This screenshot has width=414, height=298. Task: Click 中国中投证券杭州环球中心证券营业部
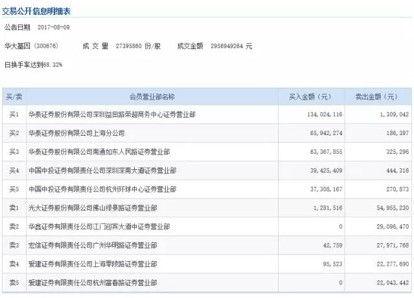point(102,189)
